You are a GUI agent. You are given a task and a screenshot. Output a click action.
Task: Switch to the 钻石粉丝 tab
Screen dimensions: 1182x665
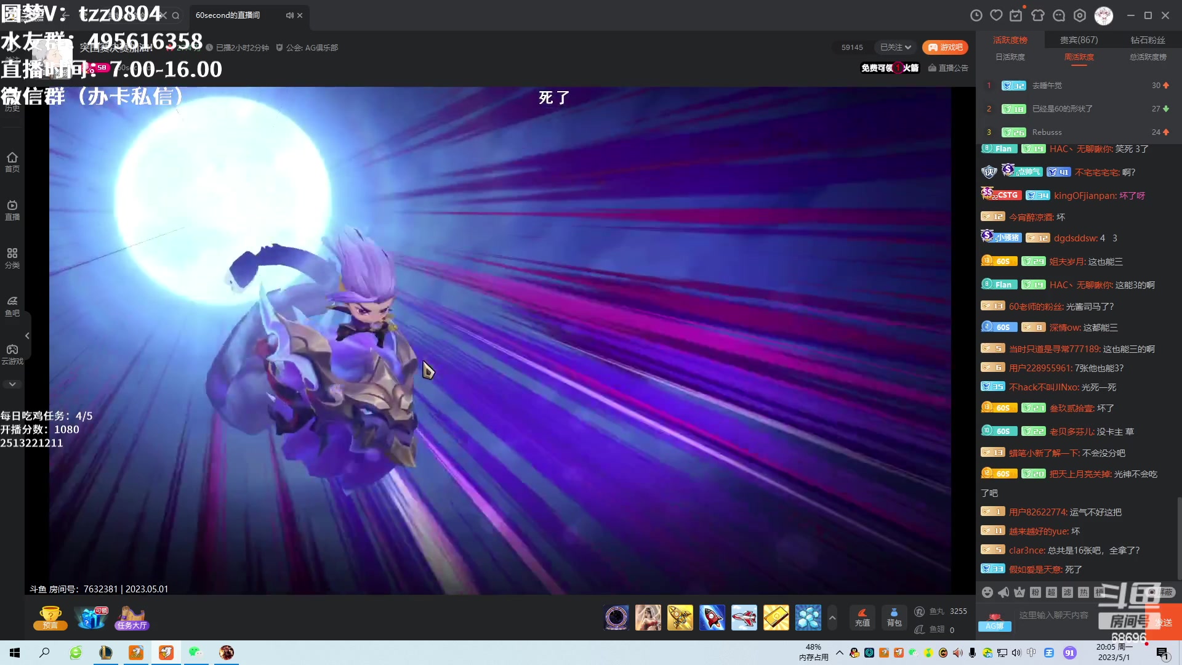(1148, 40)
